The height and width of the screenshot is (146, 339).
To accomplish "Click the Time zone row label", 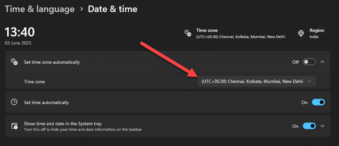I will [x=34, y=82].
